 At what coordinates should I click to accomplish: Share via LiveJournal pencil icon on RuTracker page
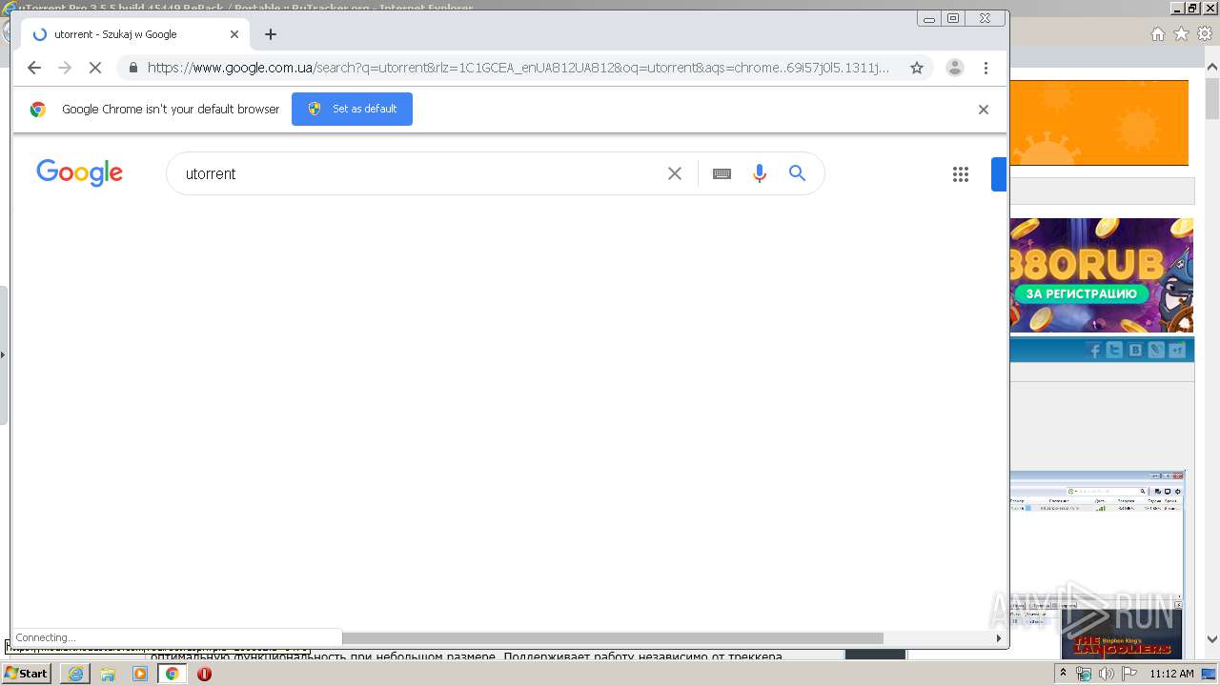(1156, 351)
